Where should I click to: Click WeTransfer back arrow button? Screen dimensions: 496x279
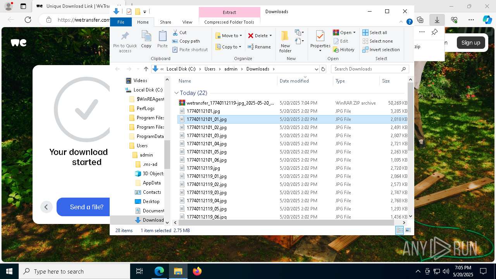coord(46,207)
